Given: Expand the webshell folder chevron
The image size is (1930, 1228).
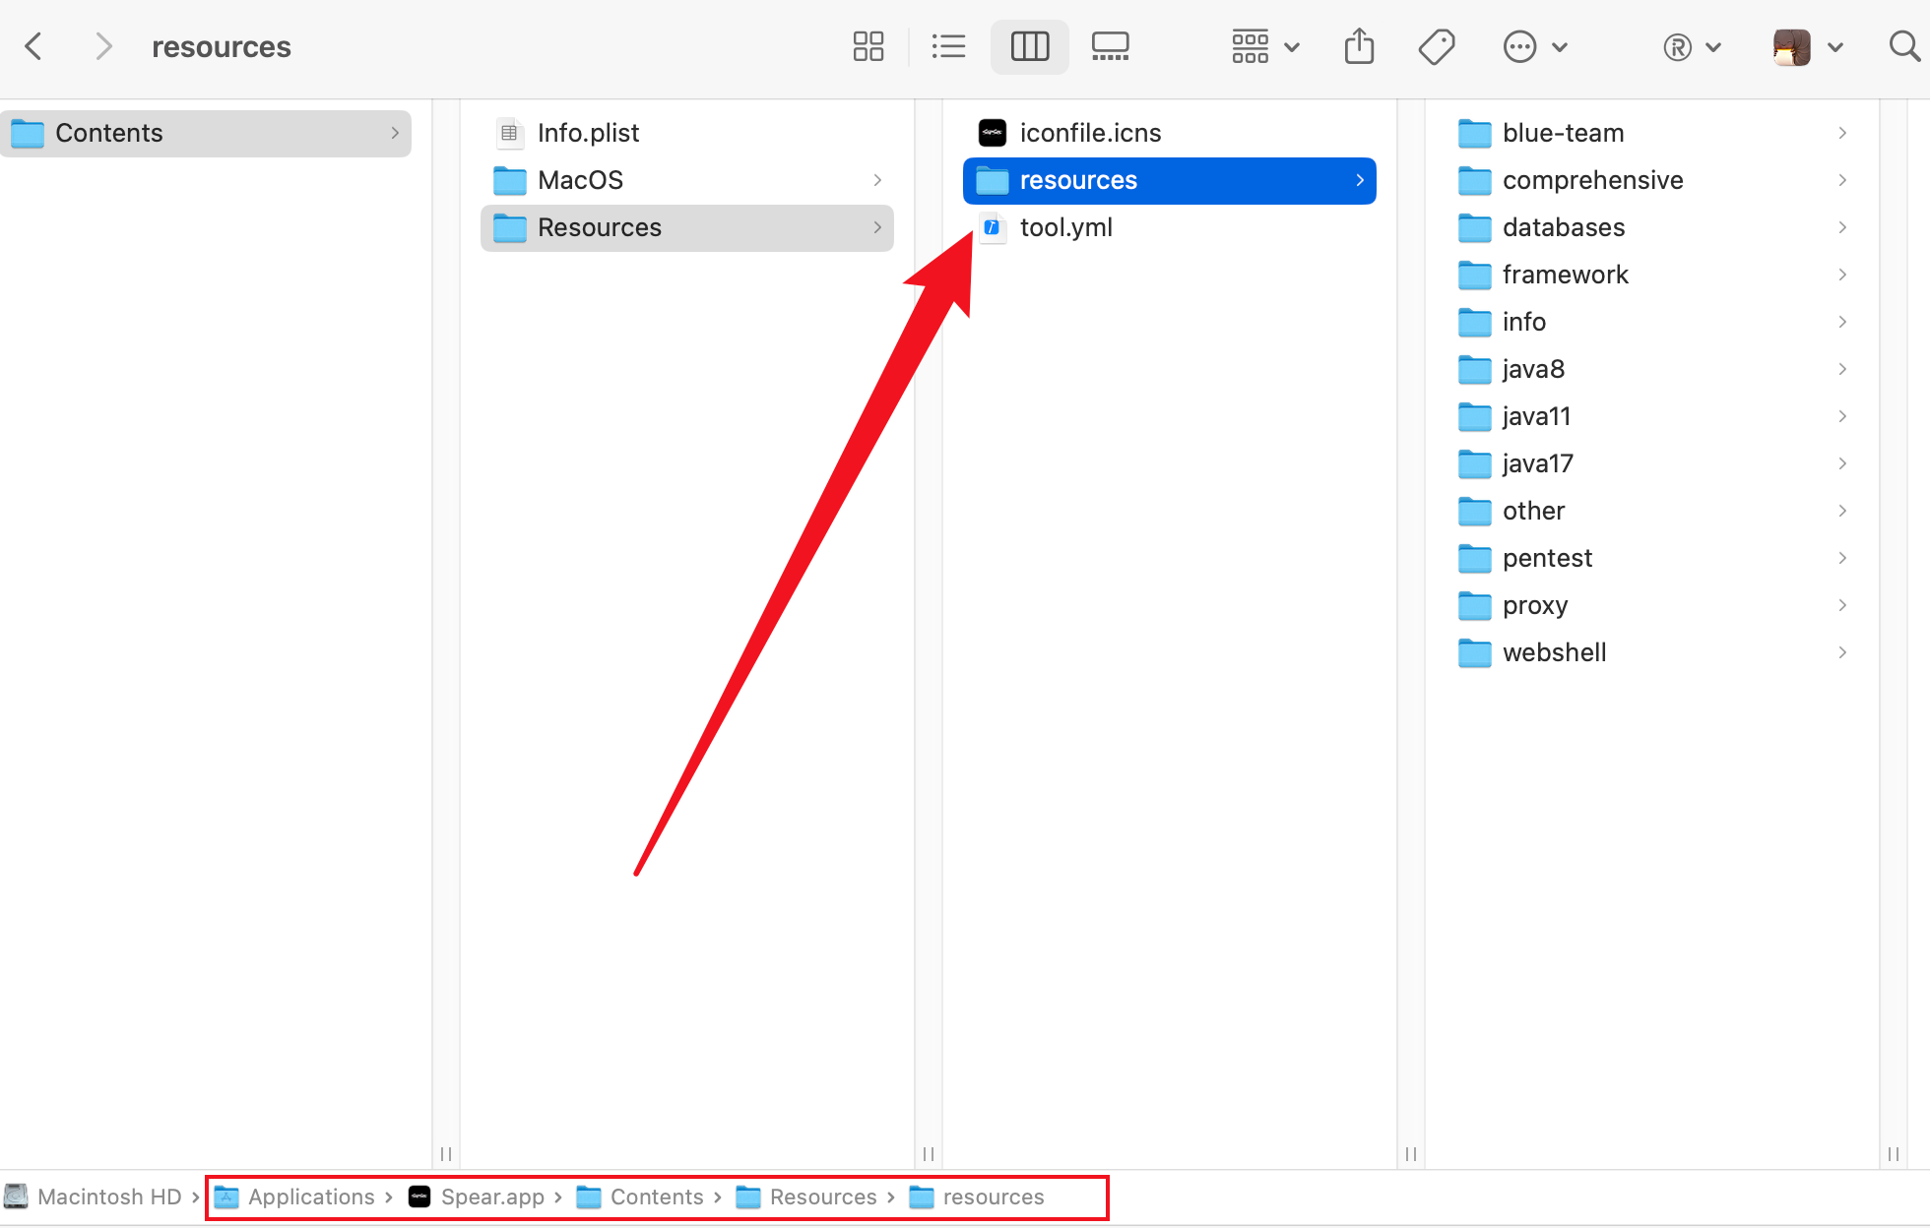Looking at the screenshot, I should 1841,652.
